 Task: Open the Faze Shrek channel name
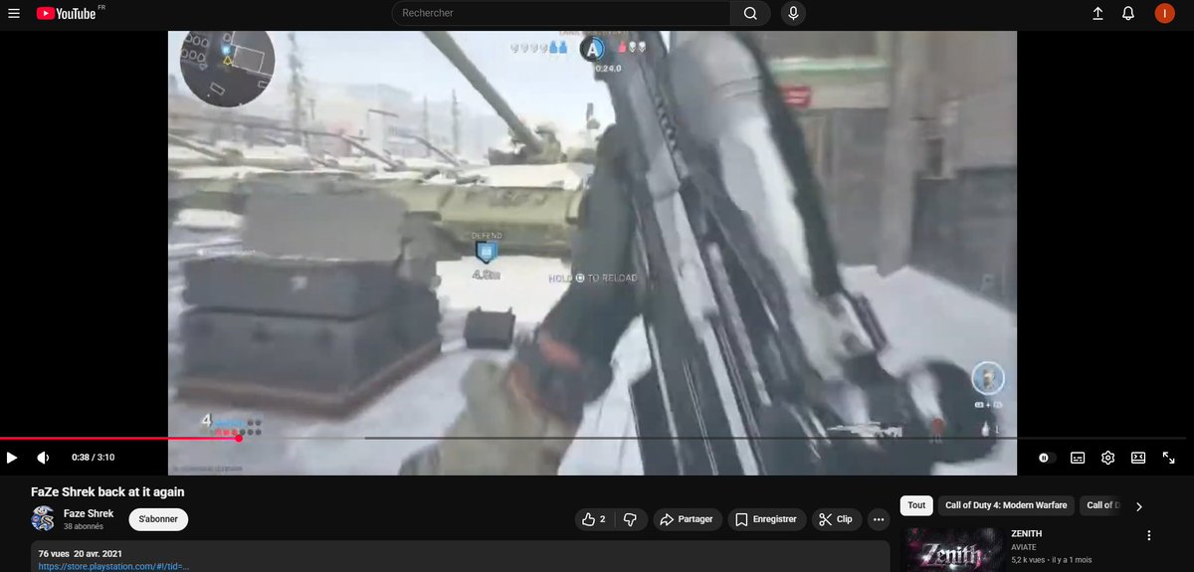click(89, 513)
